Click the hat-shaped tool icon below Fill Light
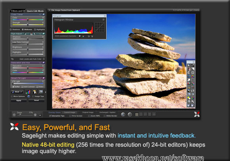The height and width of the screenshot is (161, 230). tap(34, 92)
